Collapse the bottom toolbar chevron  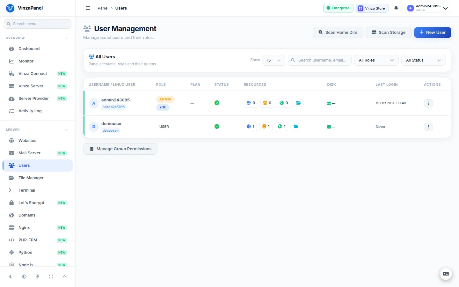pyautogui.click(x=64, y=277)
